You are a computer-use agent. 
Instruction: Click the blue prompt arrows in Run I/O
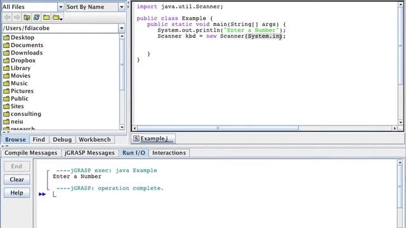[43, 194]
